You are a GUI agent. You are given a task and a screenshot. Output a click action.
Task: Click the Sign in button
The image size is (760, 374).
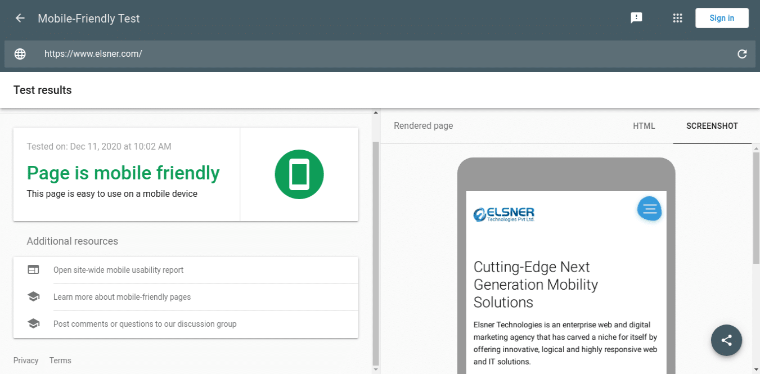pos(722,17)
